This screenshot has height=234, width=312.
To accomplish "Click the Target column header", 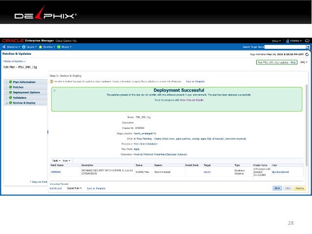I will tap(207, 165).
